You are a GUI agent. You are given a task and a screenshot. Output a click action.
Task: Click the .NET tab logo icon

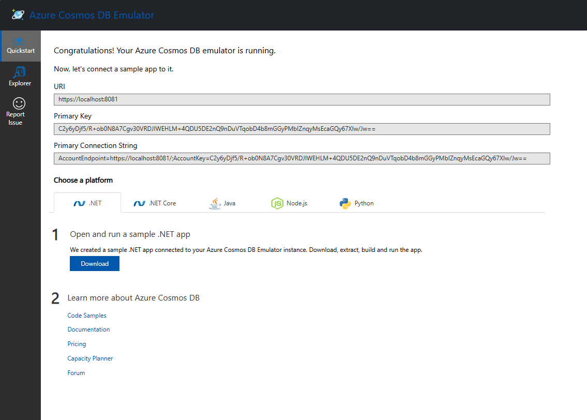tap(79, 203)
